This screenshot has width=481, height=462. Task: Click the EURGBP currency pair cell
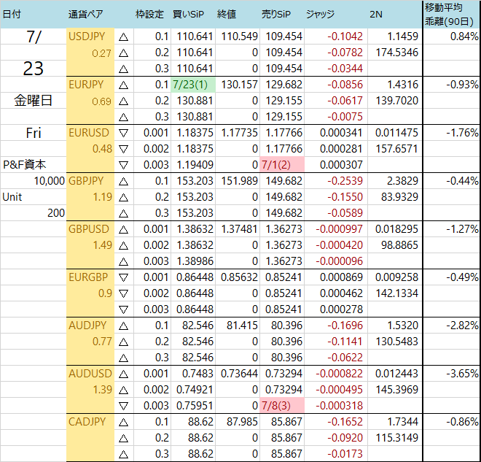90,277
